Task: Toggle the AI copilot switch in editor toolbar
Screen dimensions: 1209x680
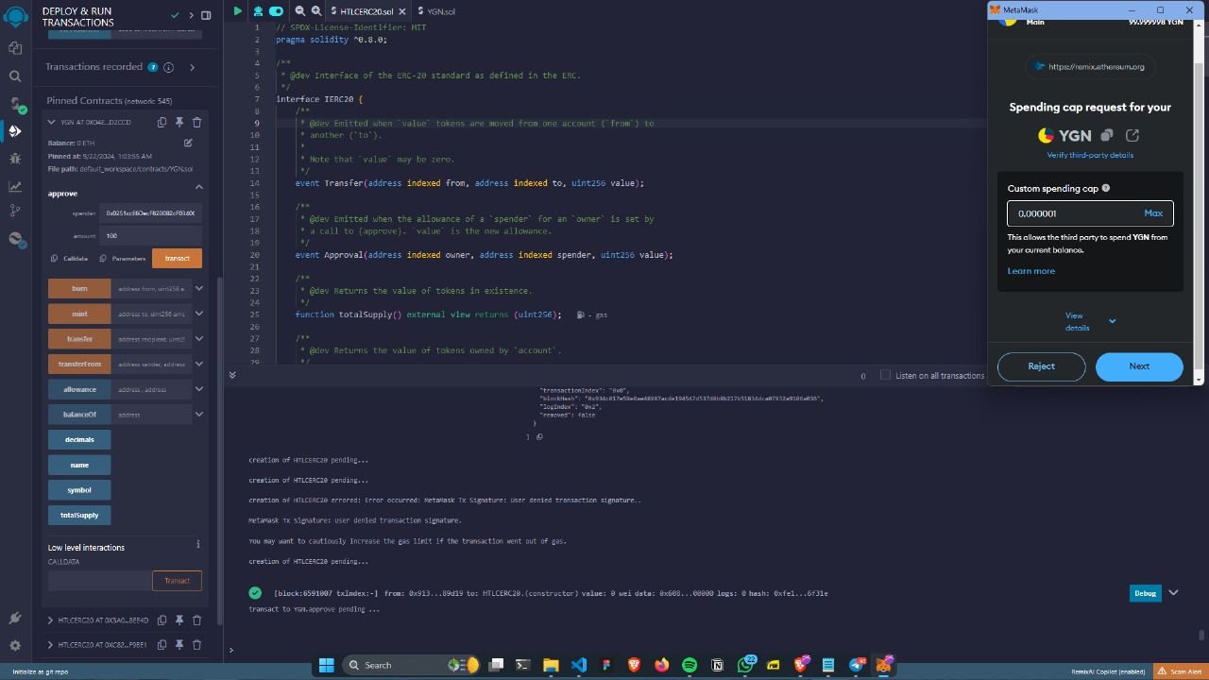Action: click(276, 11)
